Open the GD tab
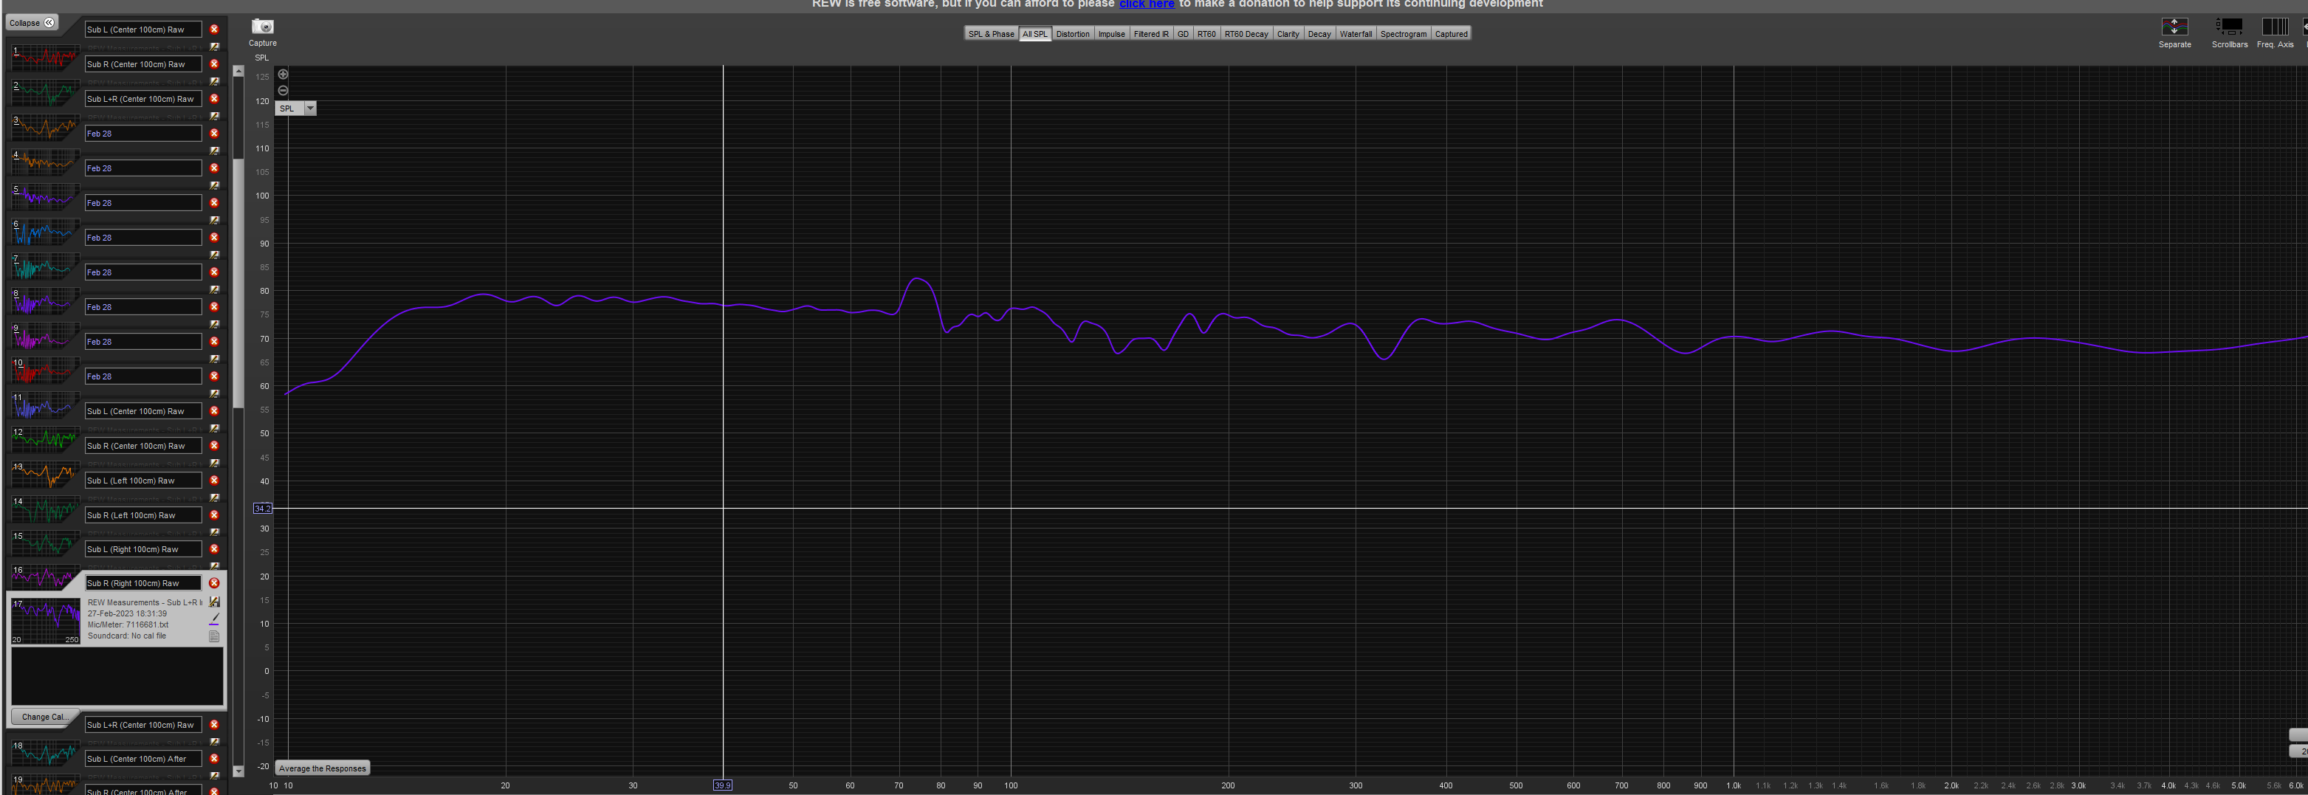The width and height of the screenshot is (2308, 795). (1183, 34)
